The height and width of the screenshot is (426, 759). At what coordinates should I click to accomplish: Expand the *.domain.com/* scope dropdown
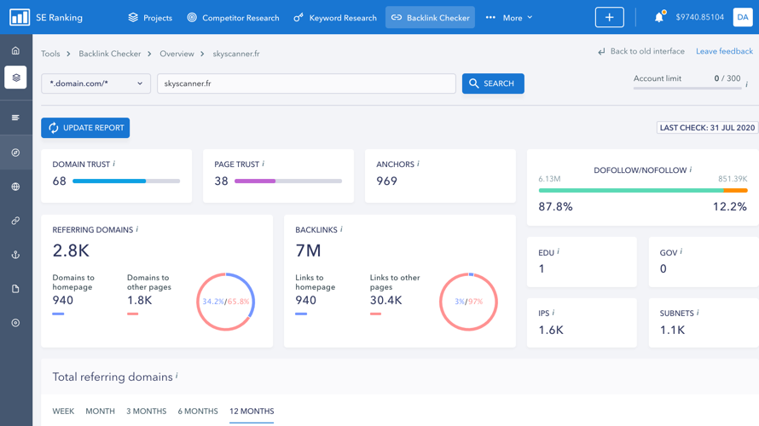point(96,83)
